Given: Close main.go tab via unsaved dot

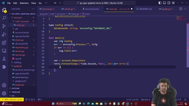Looking at the screenshot, I should (132, 9).
